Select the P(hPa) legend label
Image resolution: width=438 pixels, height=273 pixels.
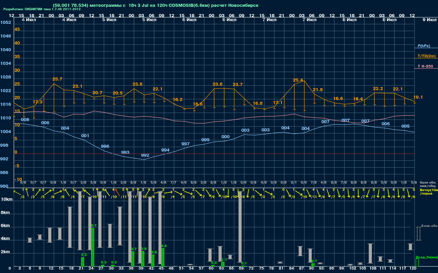424,46
